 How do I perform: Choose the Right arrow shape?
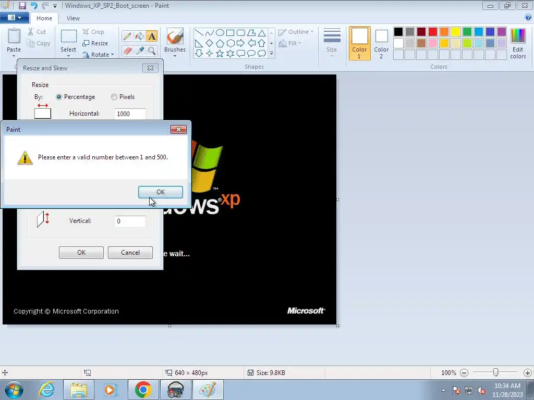241,43
